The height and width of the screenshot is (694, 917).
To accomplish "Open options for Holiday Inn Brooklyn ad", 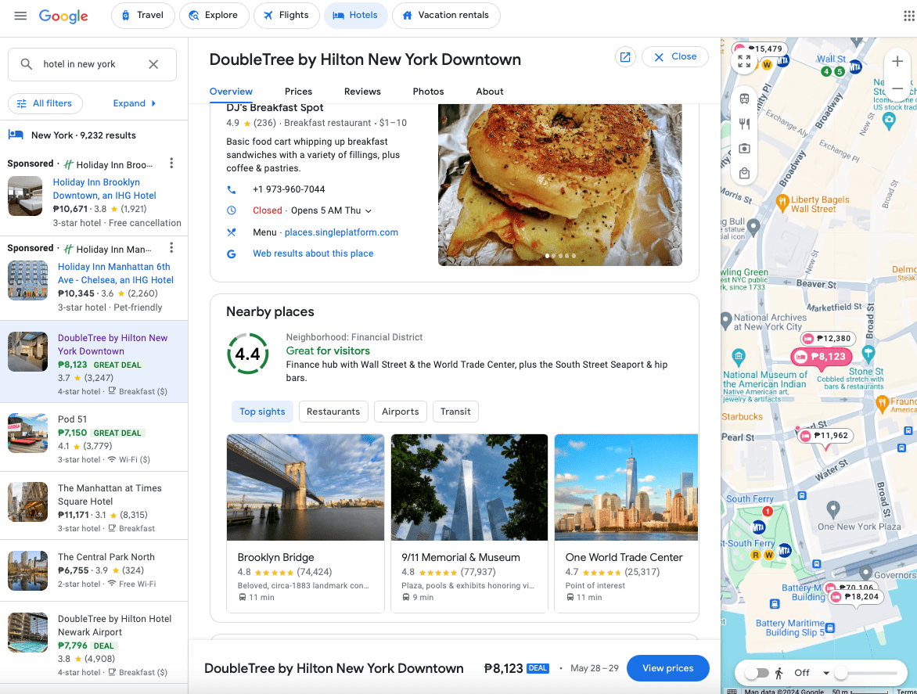I will pyautogui.click(x=171, y=163).
